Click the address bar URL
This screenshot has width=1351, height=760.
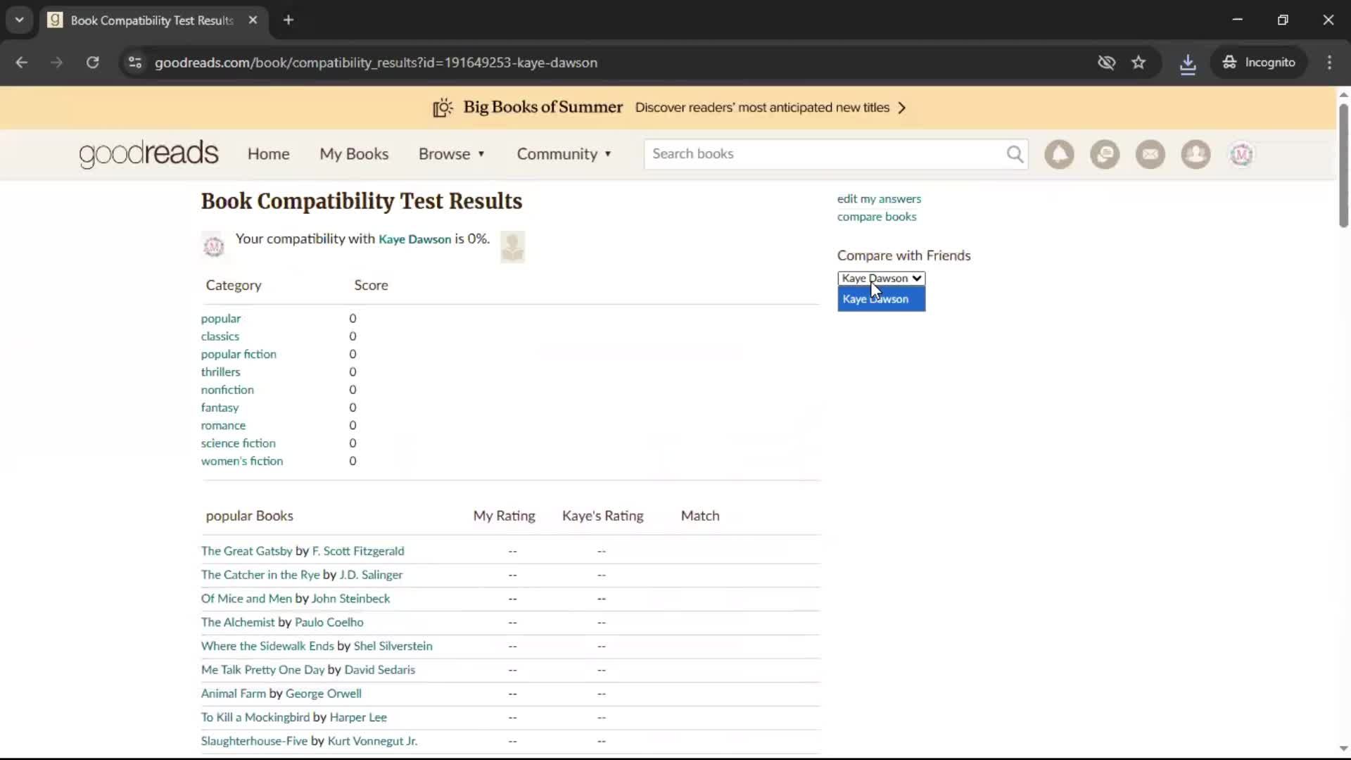pyautogui.click(x=376, y=63)
